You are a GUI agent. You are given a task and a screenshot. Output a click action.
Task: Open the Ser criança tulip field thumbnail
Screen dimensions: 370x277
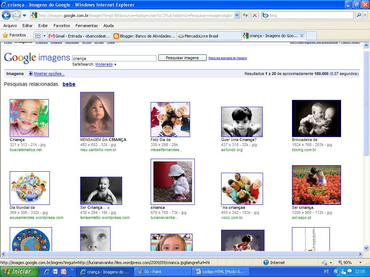tap(317, 185)
